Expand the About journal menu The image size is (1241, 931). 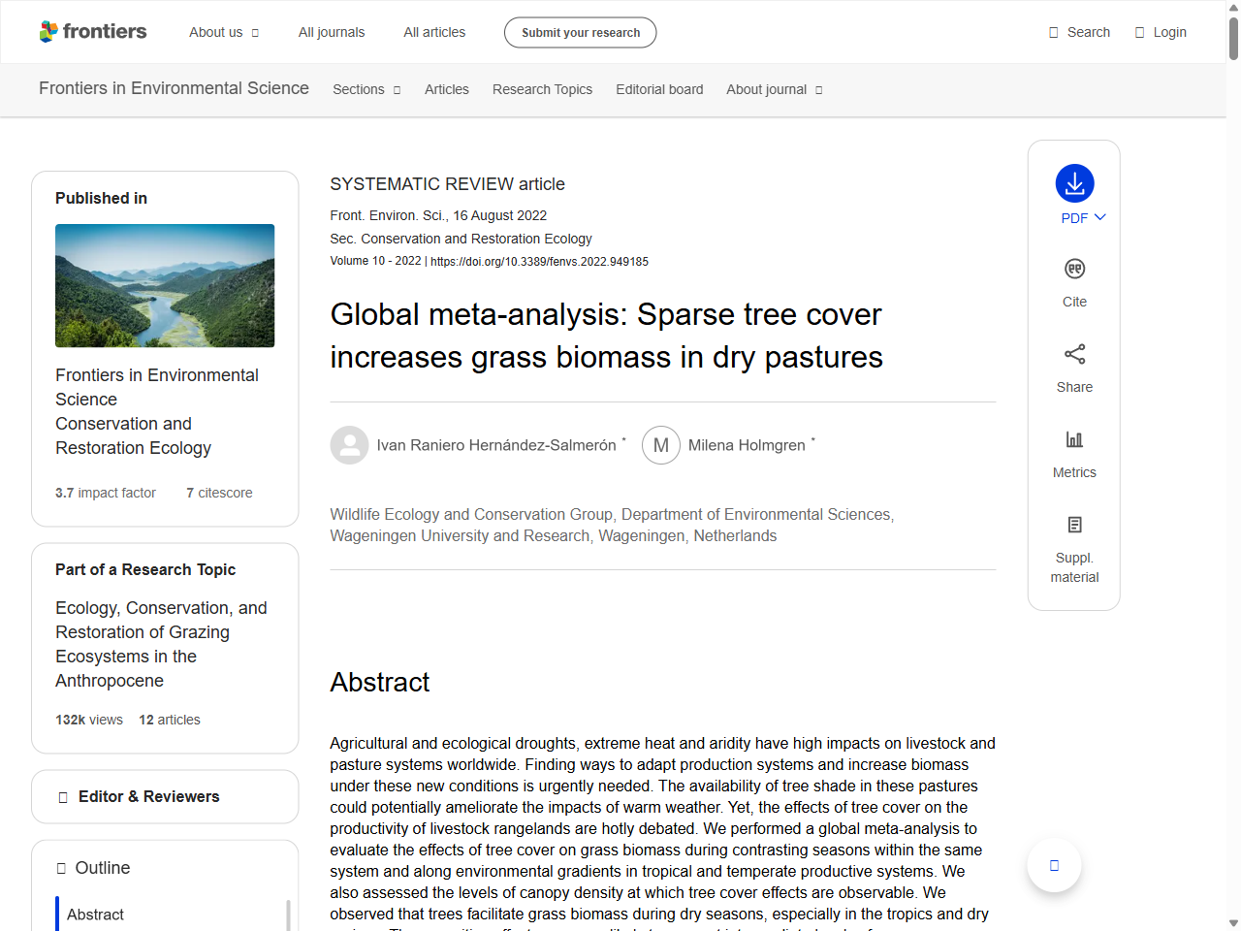pos(774,89)
